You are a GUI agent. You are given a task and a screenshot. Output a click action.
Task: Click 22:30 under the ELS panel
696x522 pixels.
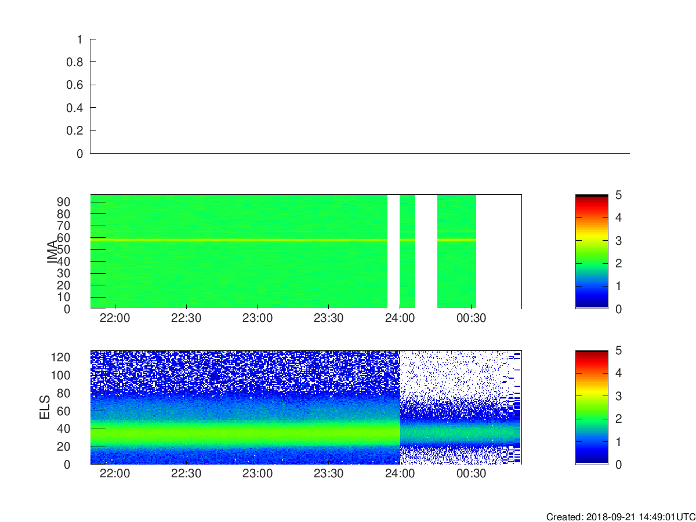(186, 474)
